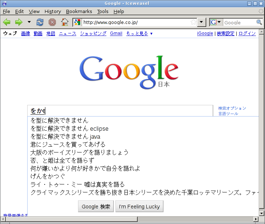Click the site favicon in the URL bar
Screen dimensions: 265x224
click(x=77, y=22)
